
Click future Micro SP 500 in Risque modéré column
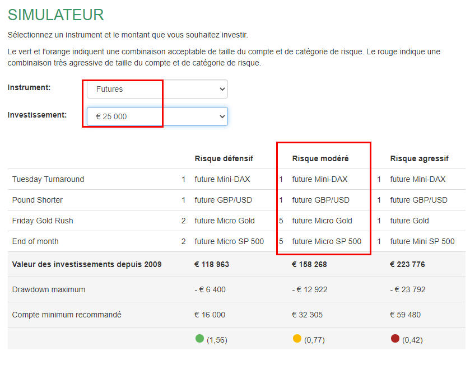(x=327, y=241)
